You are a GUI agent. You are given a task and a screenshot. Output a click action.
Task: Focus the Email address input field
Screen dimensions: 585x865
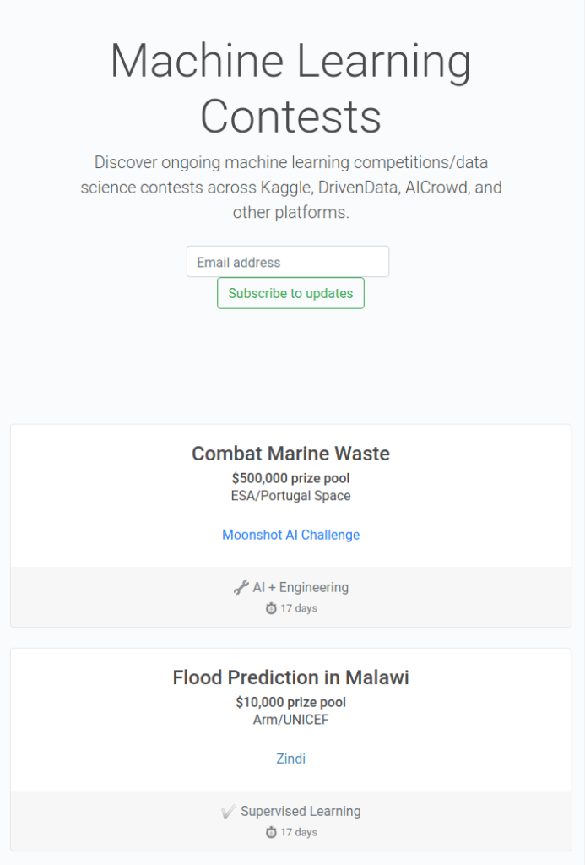[x=287, y=262]
